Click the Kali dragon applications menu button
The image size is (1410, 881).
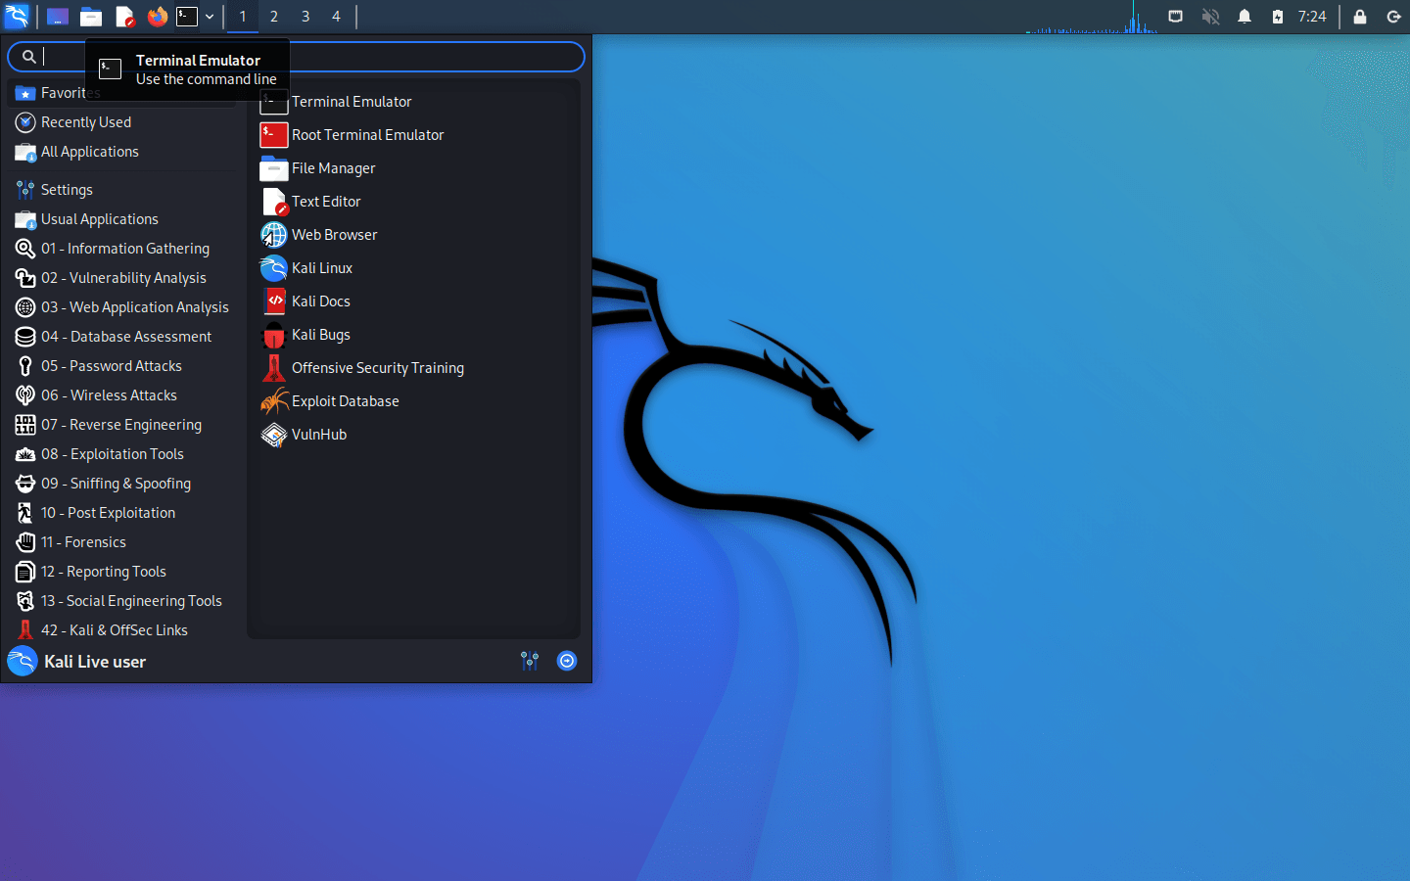coord(17,16)
